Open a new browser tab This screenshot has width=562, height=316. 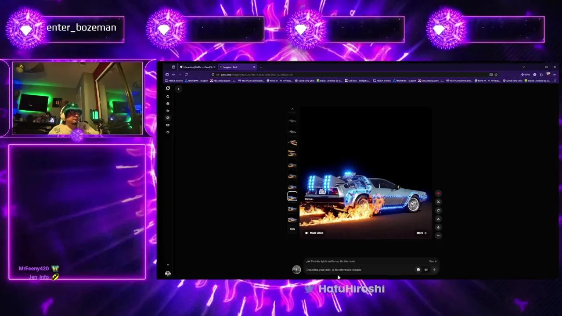point(261,67)
